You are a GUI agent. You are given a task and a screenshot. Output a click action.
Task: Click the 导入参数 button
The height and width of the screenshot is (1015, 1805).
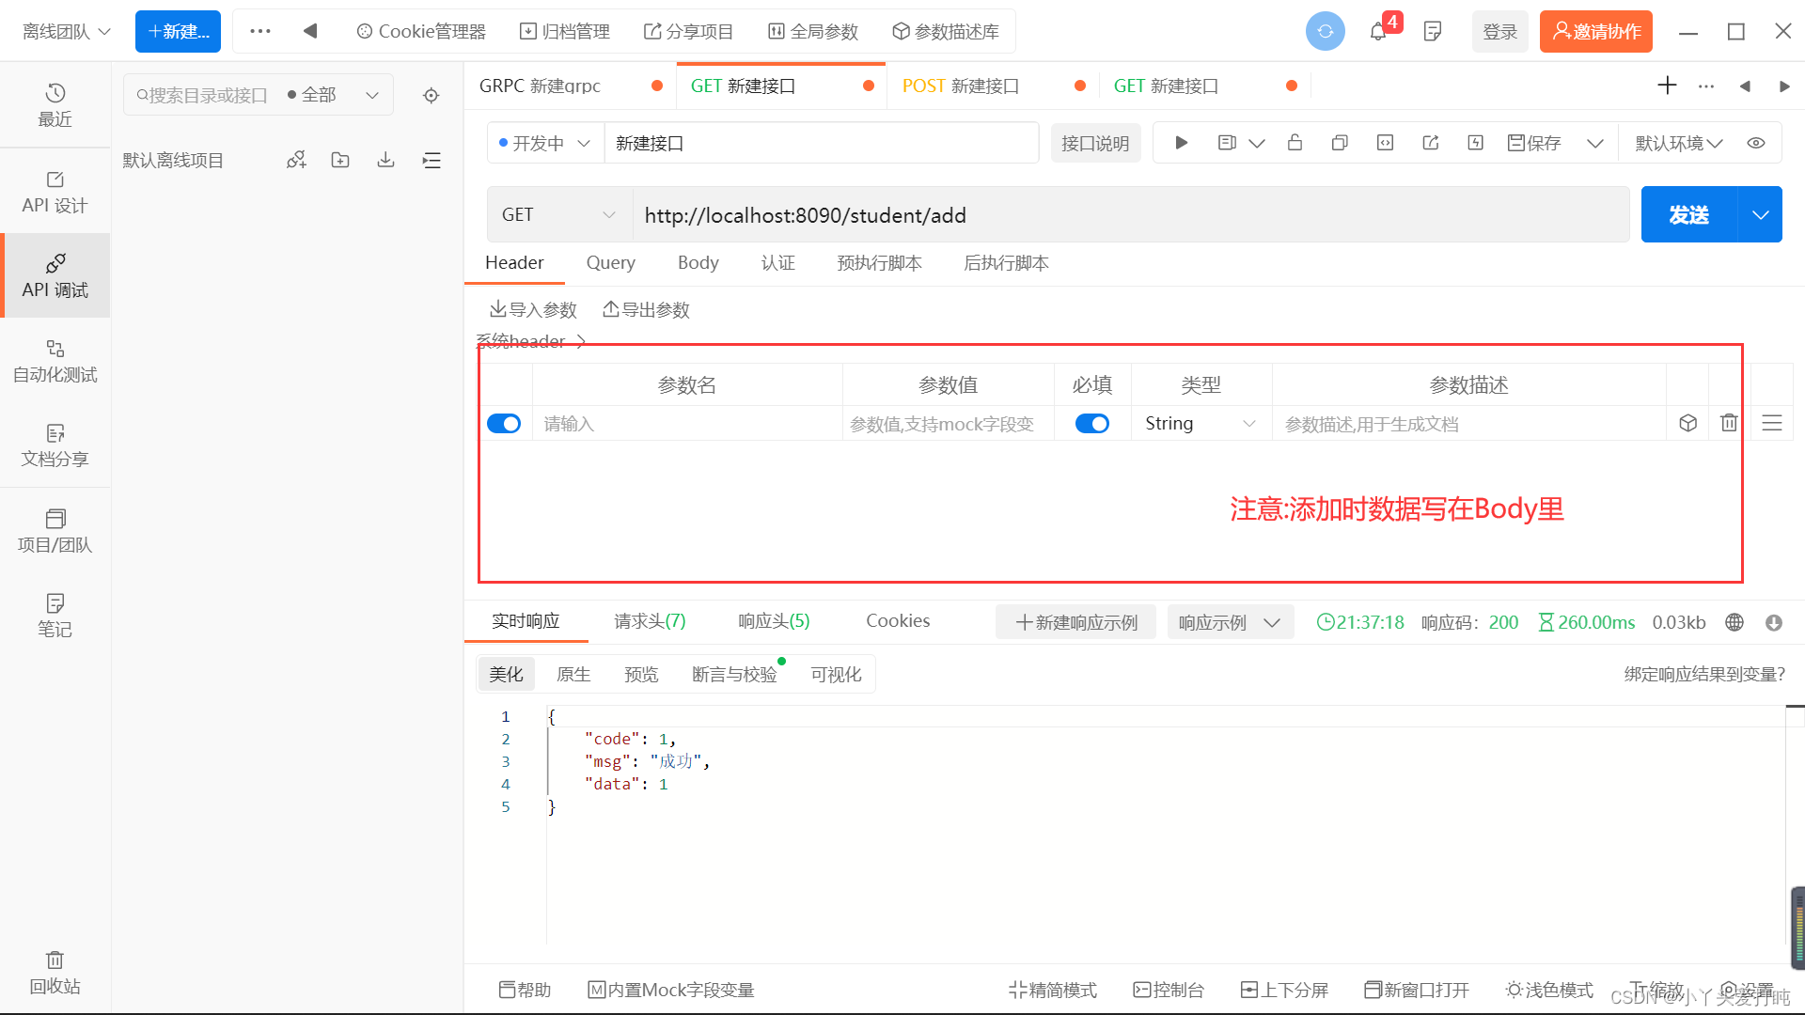[x=533, y=308]
